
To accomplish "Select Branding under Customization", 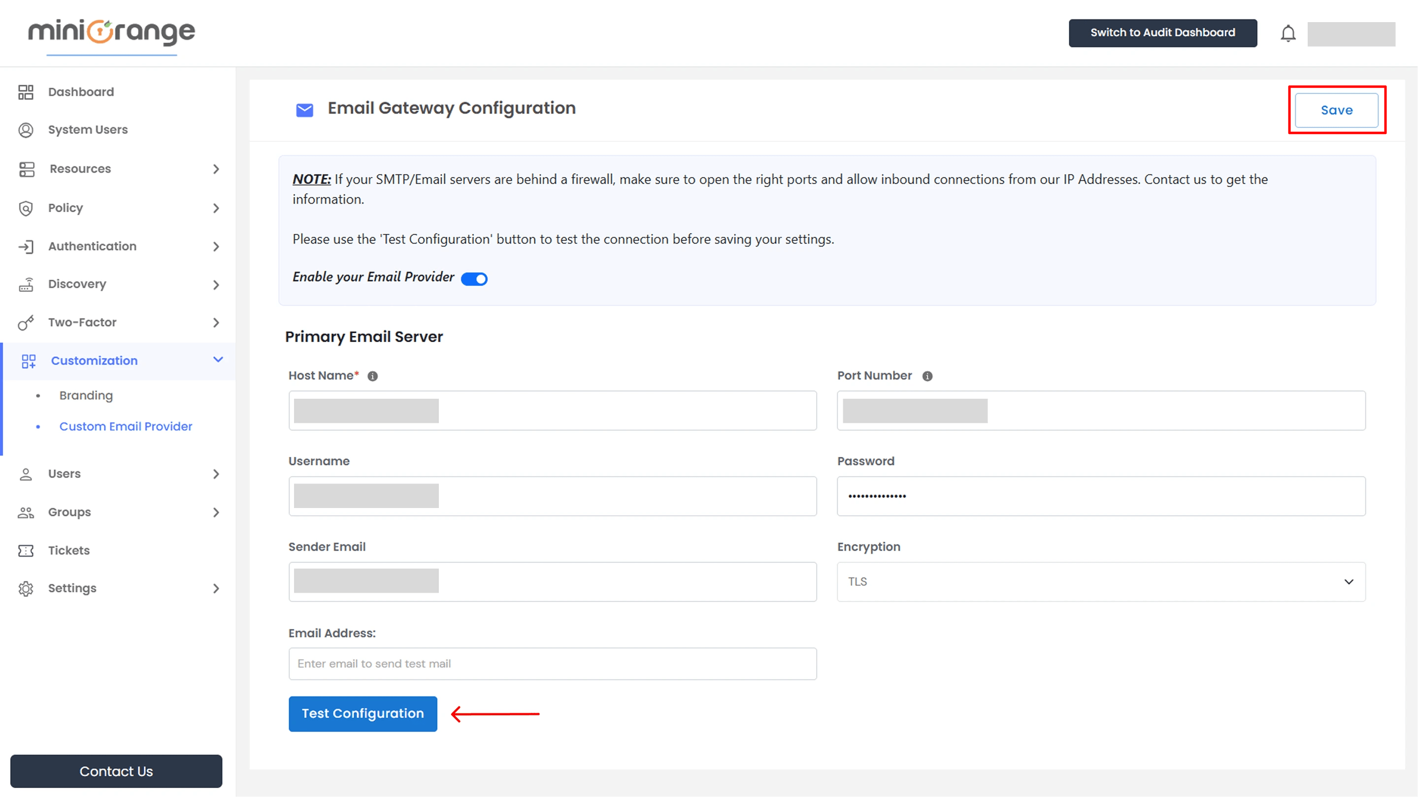I will (85, 395).
